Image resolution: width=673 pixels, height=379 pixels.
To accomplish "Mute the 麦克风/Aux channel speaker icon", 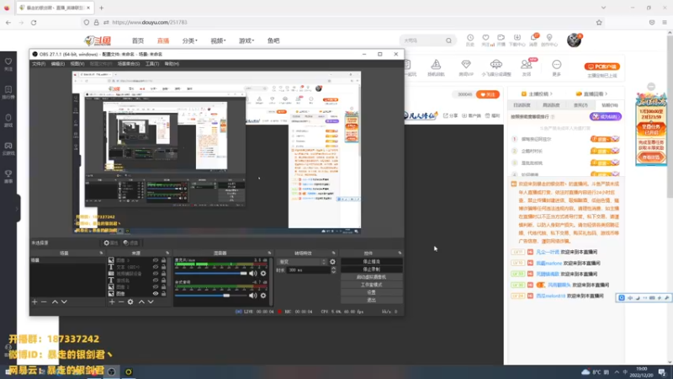I will point(253,273).
